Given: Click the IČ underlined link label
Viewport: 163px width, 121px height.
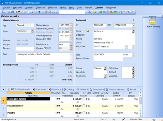Looking at the screenshot, I should [77, 25].
